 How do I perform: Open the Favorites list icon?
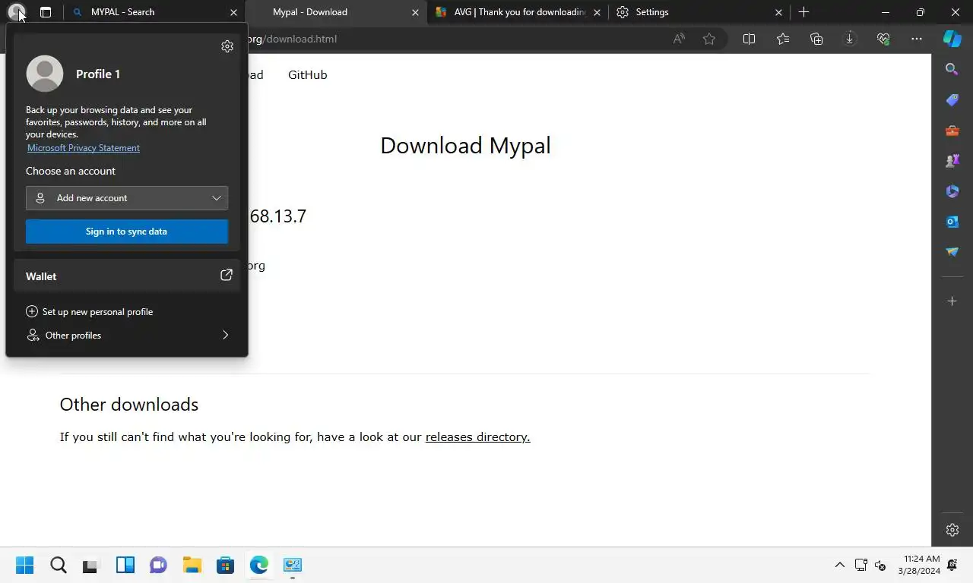783,39
